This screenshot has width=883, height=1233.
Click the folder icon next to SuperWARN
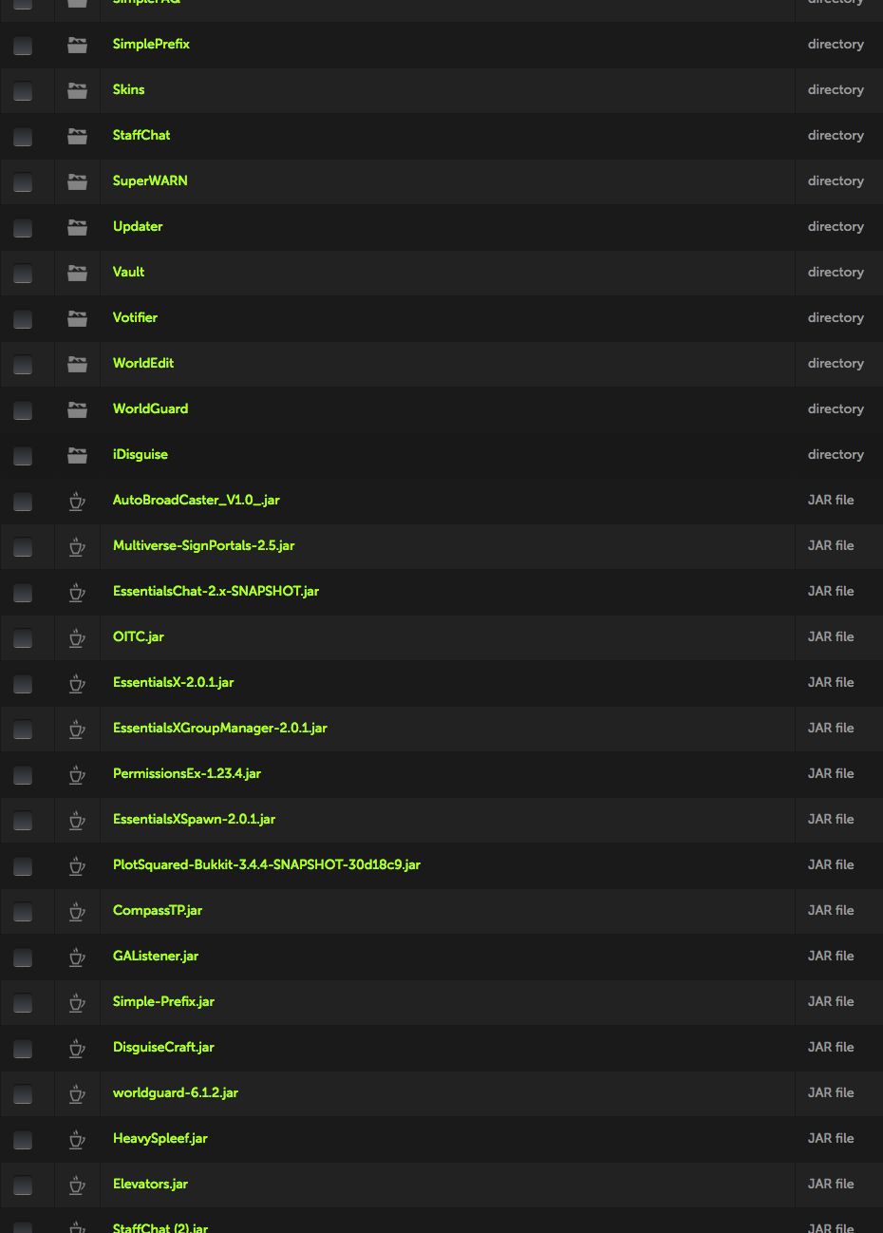tap(77, 181)
